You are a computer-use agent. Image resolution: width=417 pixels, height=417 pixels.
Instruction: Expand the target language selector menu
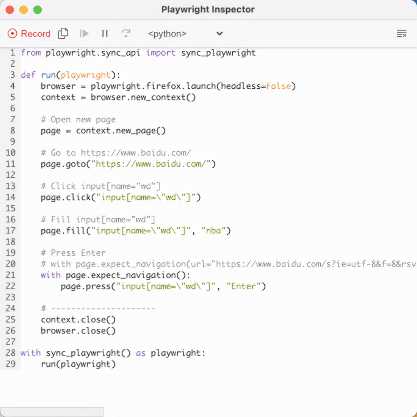(219, 34)
